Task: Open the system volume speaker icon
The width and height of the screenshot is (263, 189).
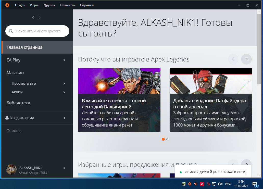Action: [220, 184]
